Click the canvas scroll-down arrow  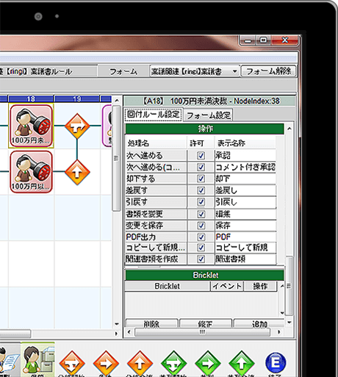(x=117, y=324)
